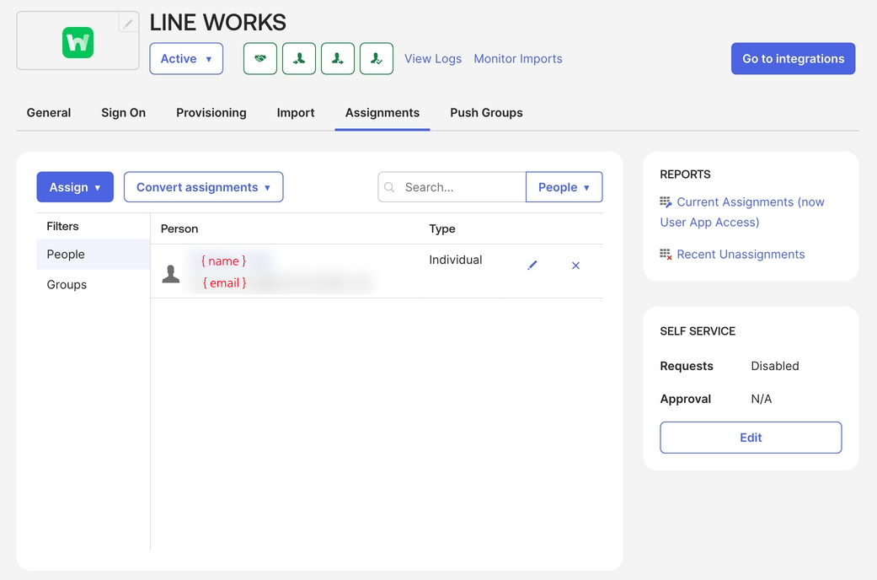The width and height of the screenshot is (877, 580).
Task: Click the LINE WORKS app title
Action: pos(217,23)
